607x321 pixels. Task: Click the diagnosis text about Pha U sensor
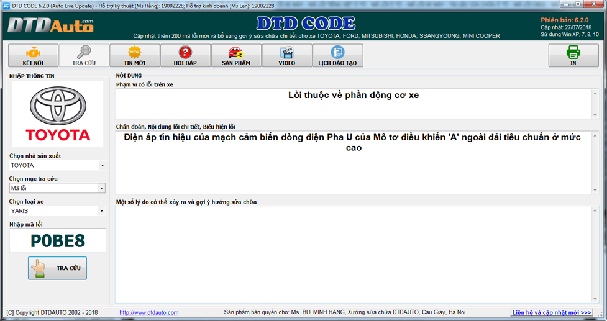(x=352, y=142)
